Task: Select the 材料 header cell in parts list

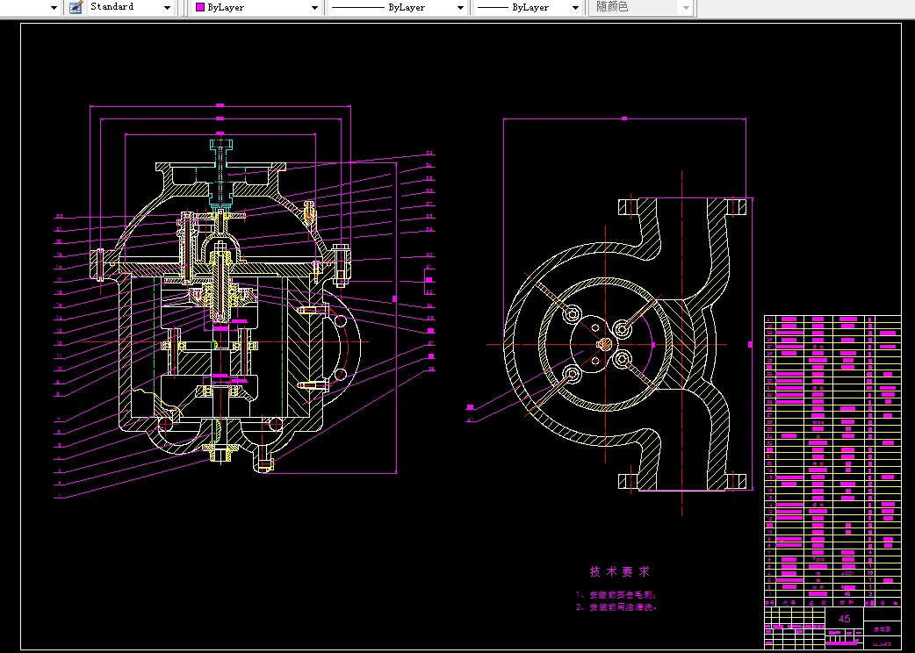Action: [x=848, y=602]
